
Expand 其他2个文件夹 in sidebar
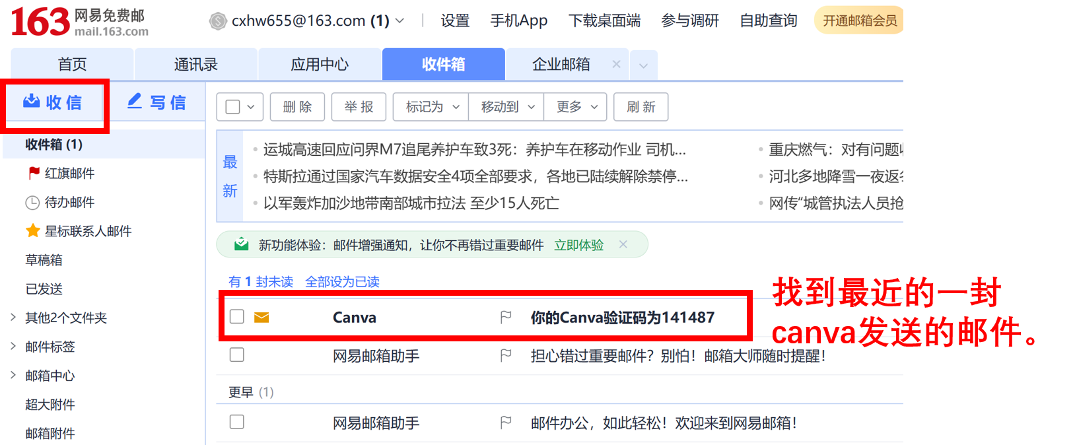pyautogui.click(x=13, y=318)
